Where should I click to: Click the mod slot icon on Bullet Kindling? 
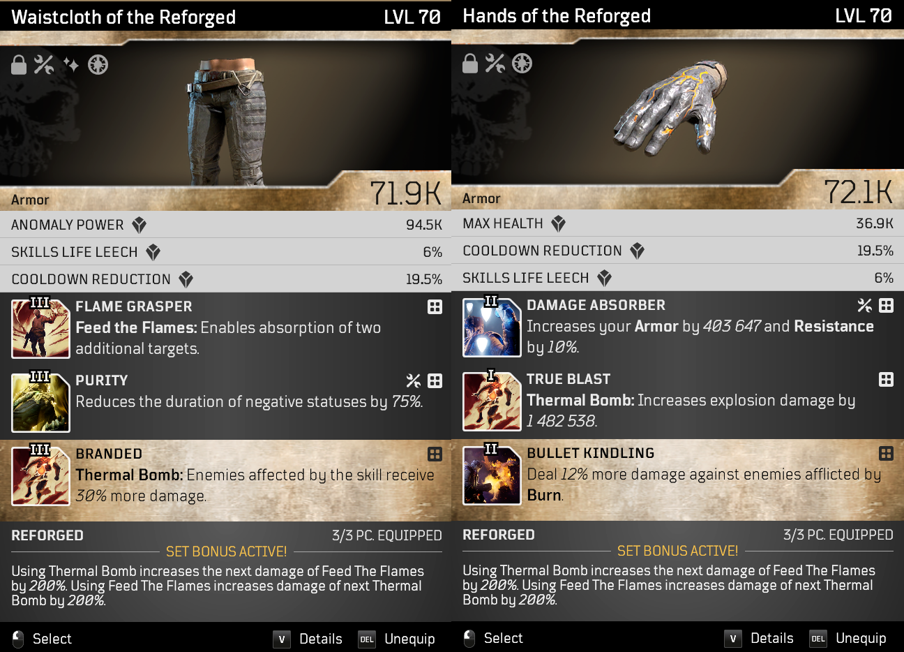coord(886,454)
